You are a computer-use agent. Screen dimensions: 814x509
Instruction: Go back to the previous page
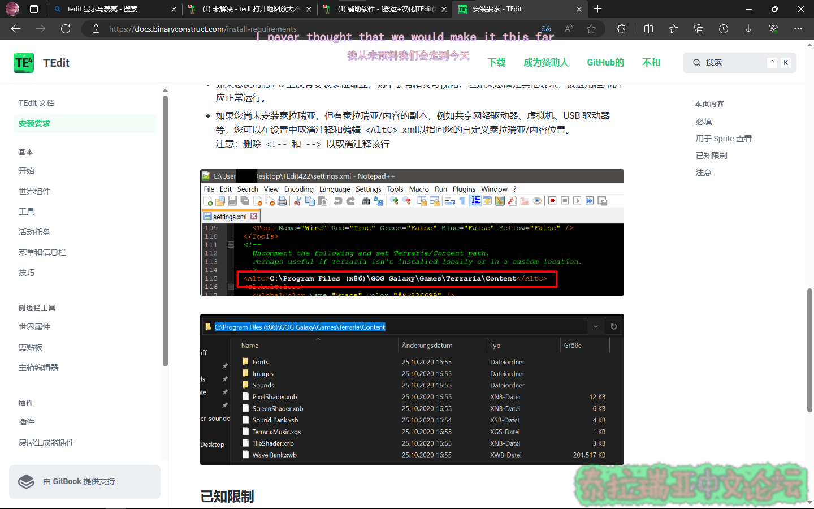(x=16, y=29)
